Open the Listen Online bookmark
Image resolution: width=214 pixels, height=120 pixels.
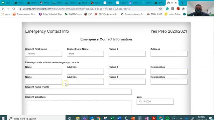coord(173,14)
